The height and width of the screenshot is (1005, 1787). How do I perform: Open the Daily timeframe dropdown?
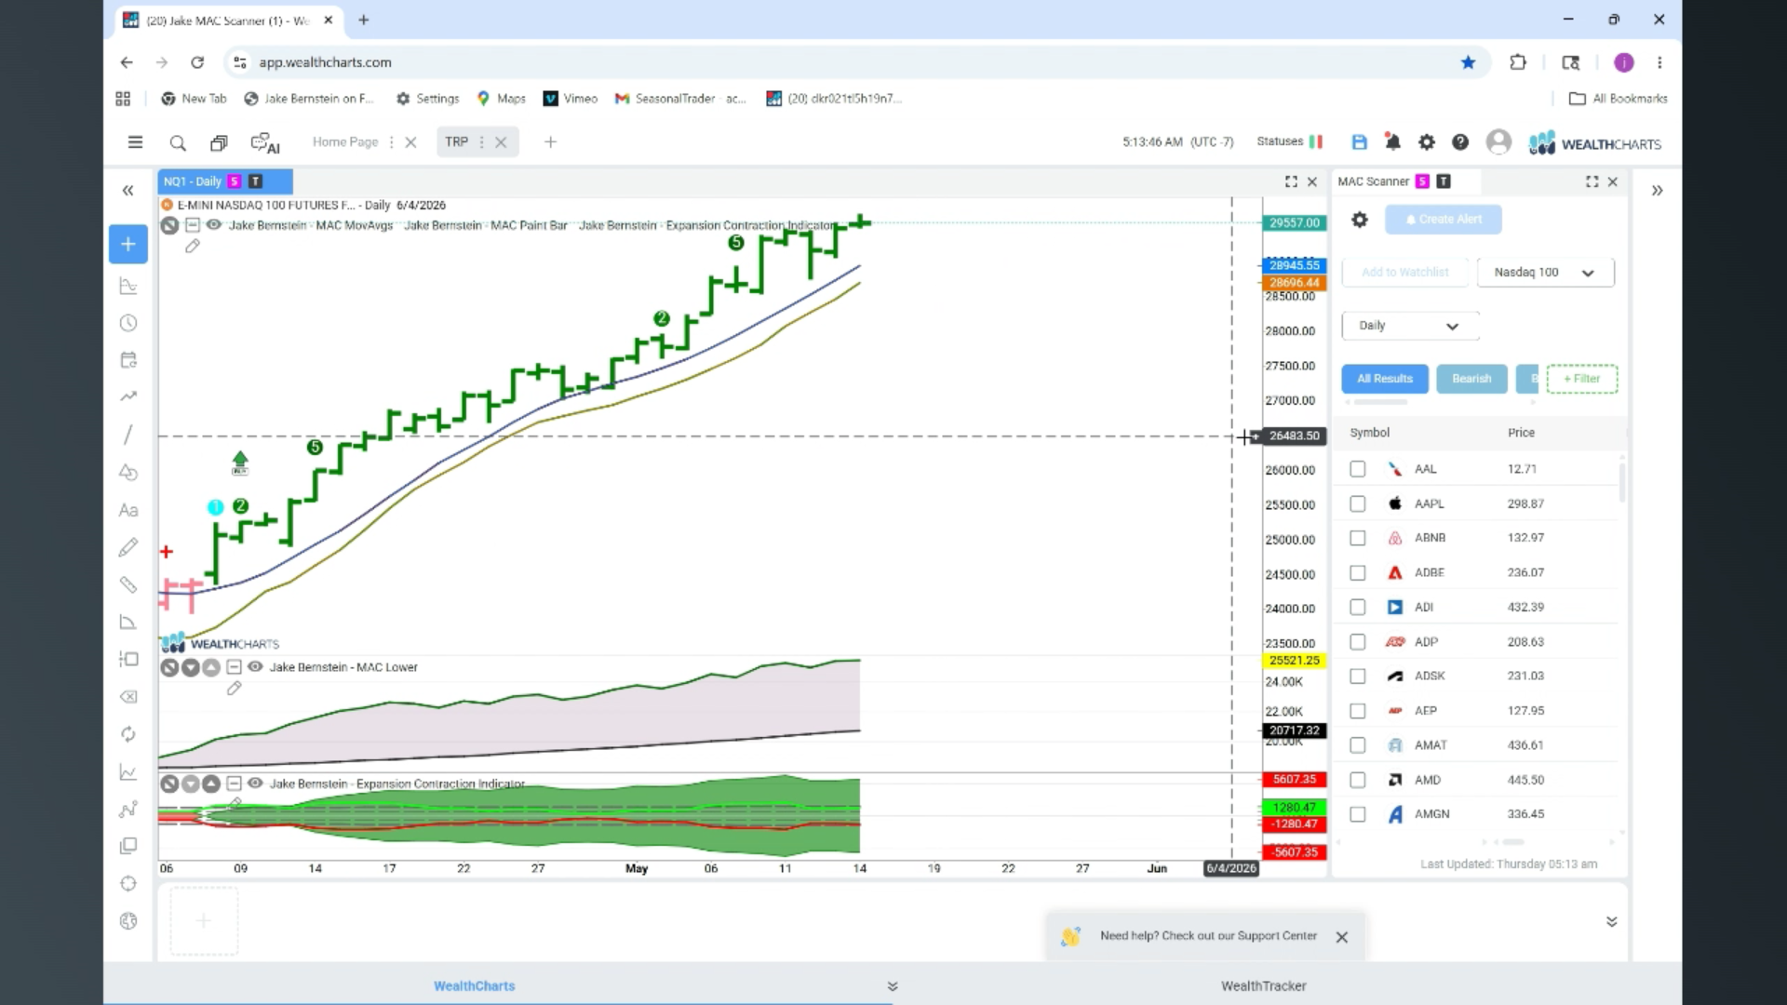click(1410, 326)
